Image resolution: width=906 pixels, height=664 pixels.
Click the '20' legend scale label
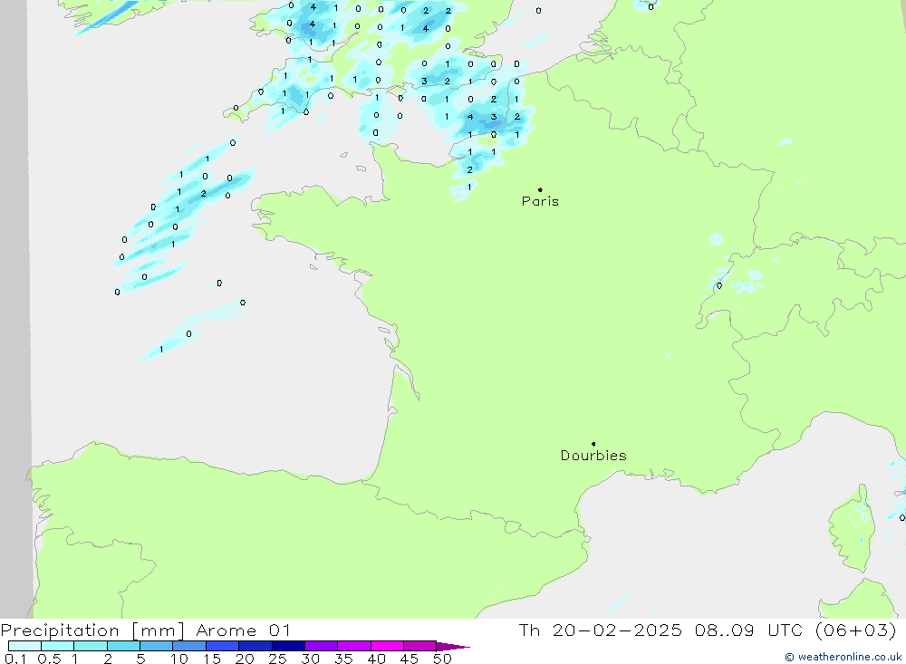click(x=245, y=659)
